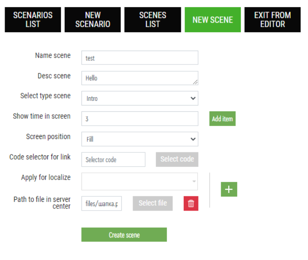
Task: Click Exit From Editor
Action: tap(272, 20)
